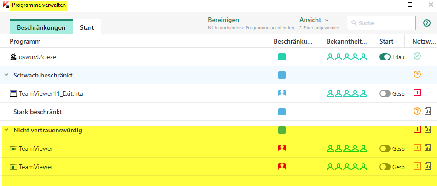Sort by the Programm column header
Image resolution: width=437 pixels, height=186 pixels.
[x=27, y=41]
